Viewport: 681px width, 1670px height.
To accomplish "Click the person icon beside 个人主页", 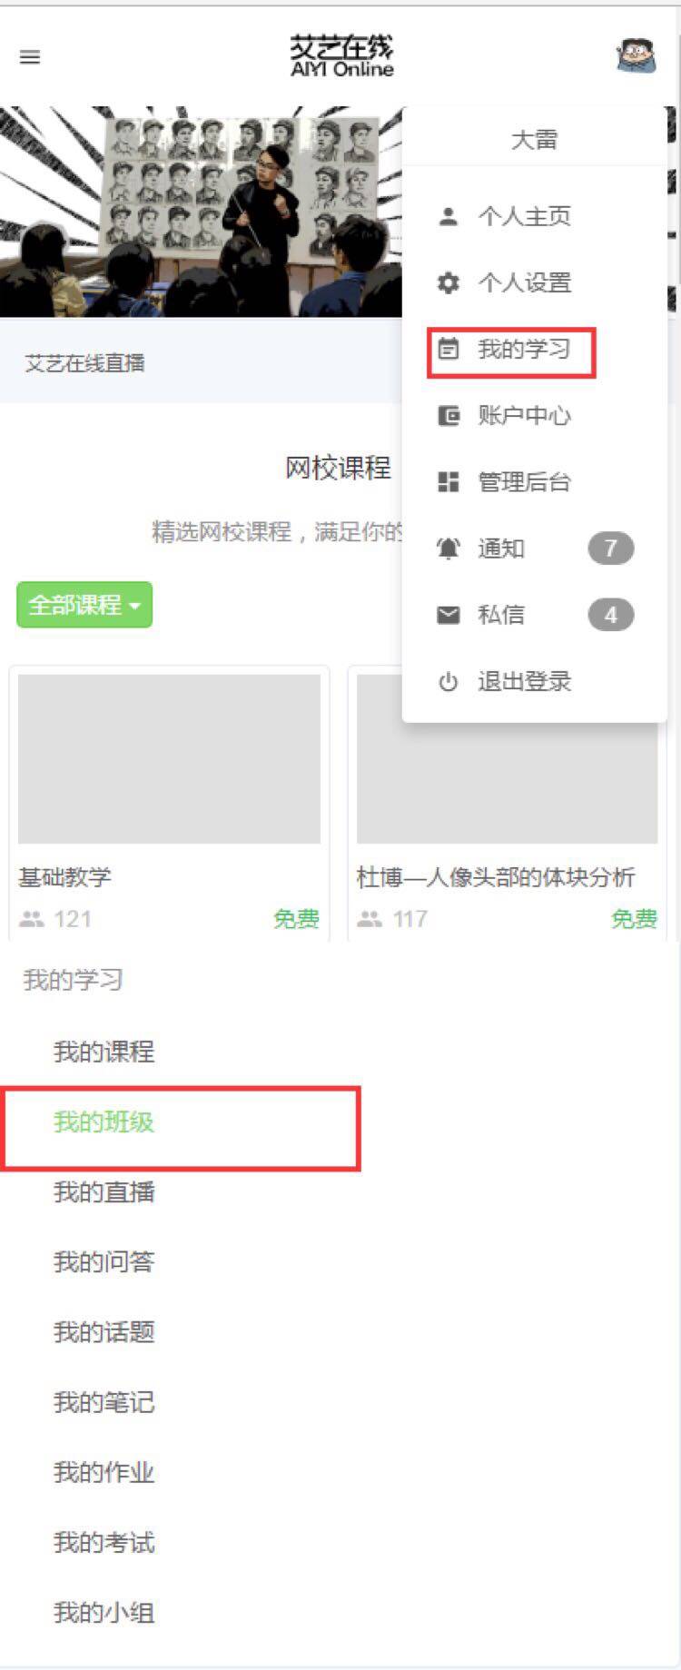I will (449, 216).
